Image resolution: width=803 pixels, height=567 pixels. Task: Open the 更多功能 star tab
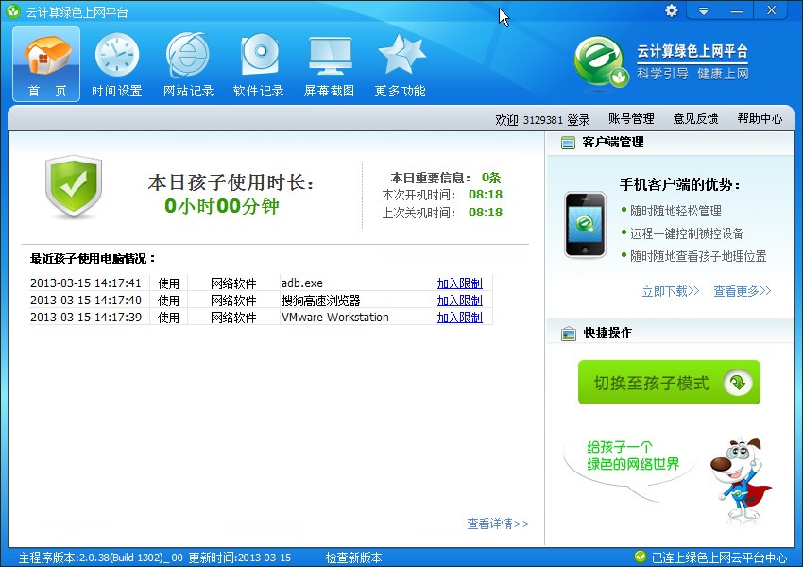[x=400, y=65]
